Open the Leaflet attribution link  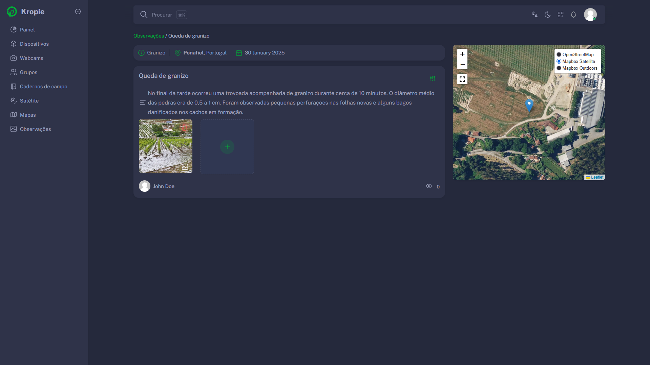(x=597, y=177)
